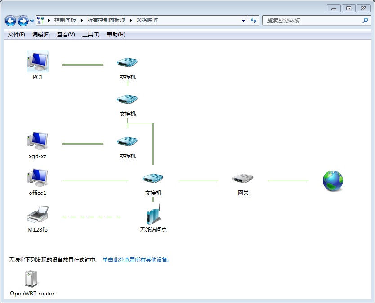Select the xgd-xz computer icon

[x=38, y=141]
